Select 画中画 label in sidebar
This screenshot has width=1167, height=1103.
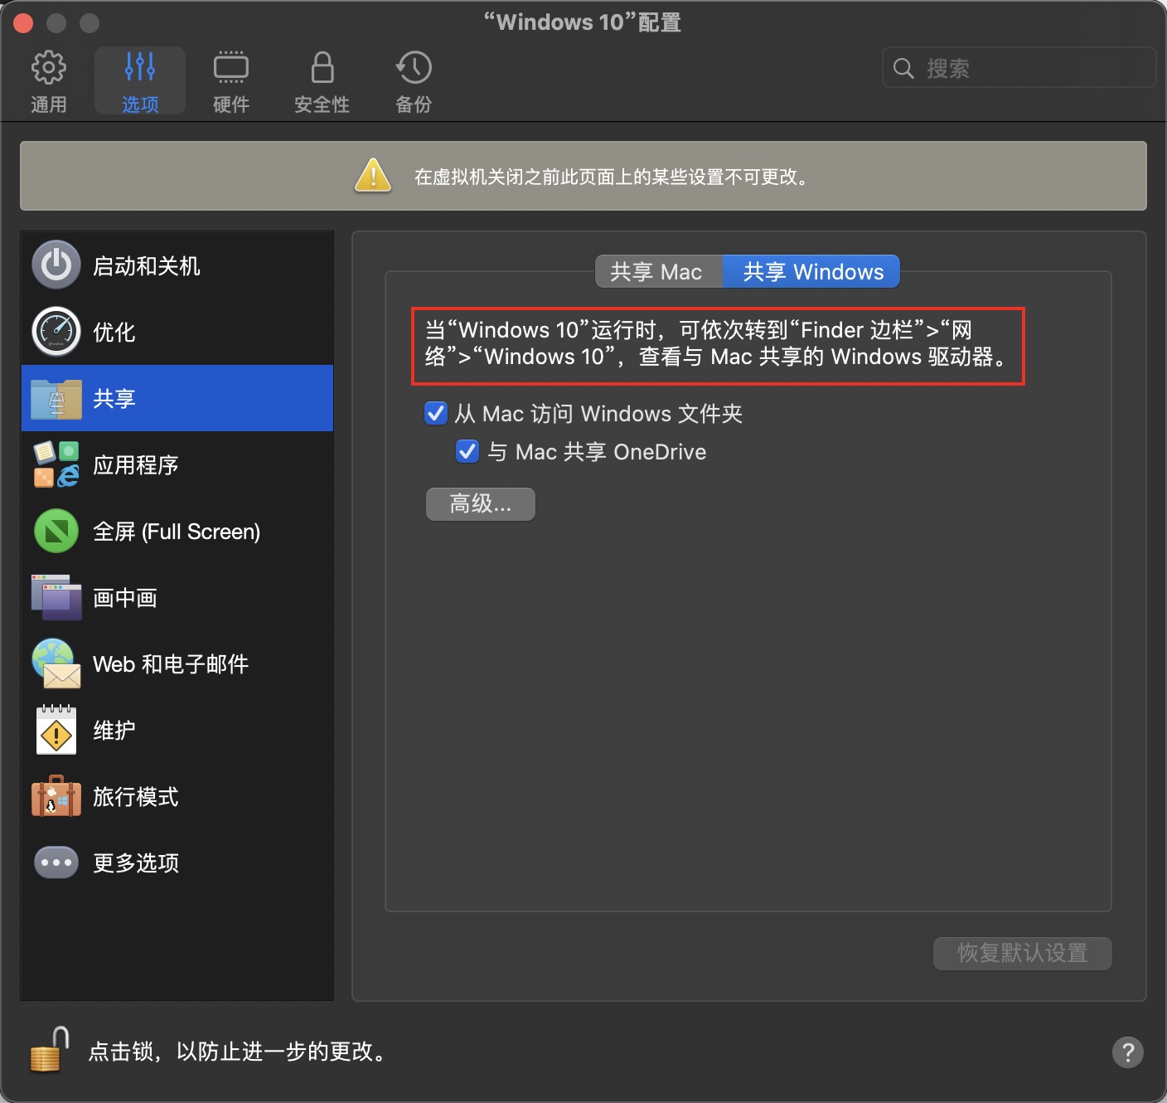[125, 598]
